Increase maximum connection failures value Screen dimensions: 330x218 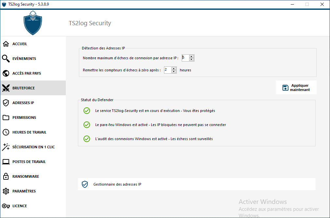(191, 56)
